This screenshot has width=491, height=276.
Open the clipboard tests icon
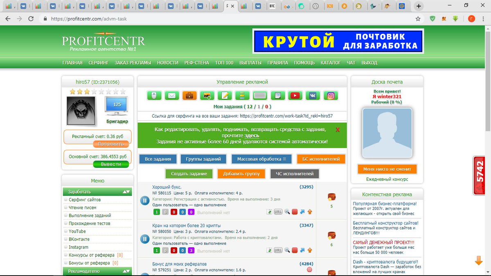coord(278,96)
